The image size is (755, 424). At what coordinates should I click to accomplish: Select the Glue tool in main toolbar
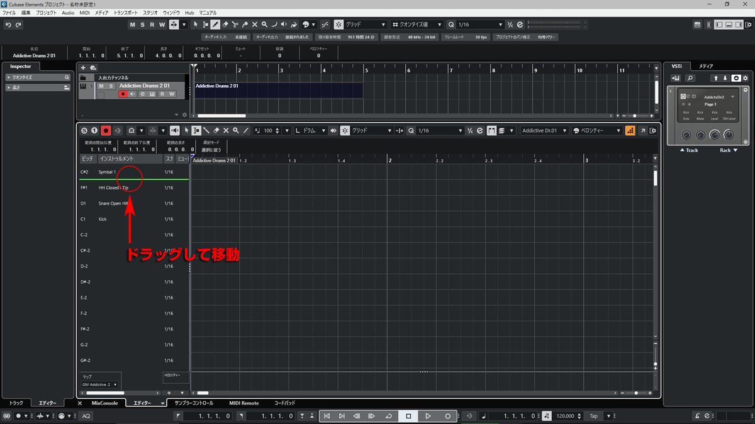[x=245, y=24]
